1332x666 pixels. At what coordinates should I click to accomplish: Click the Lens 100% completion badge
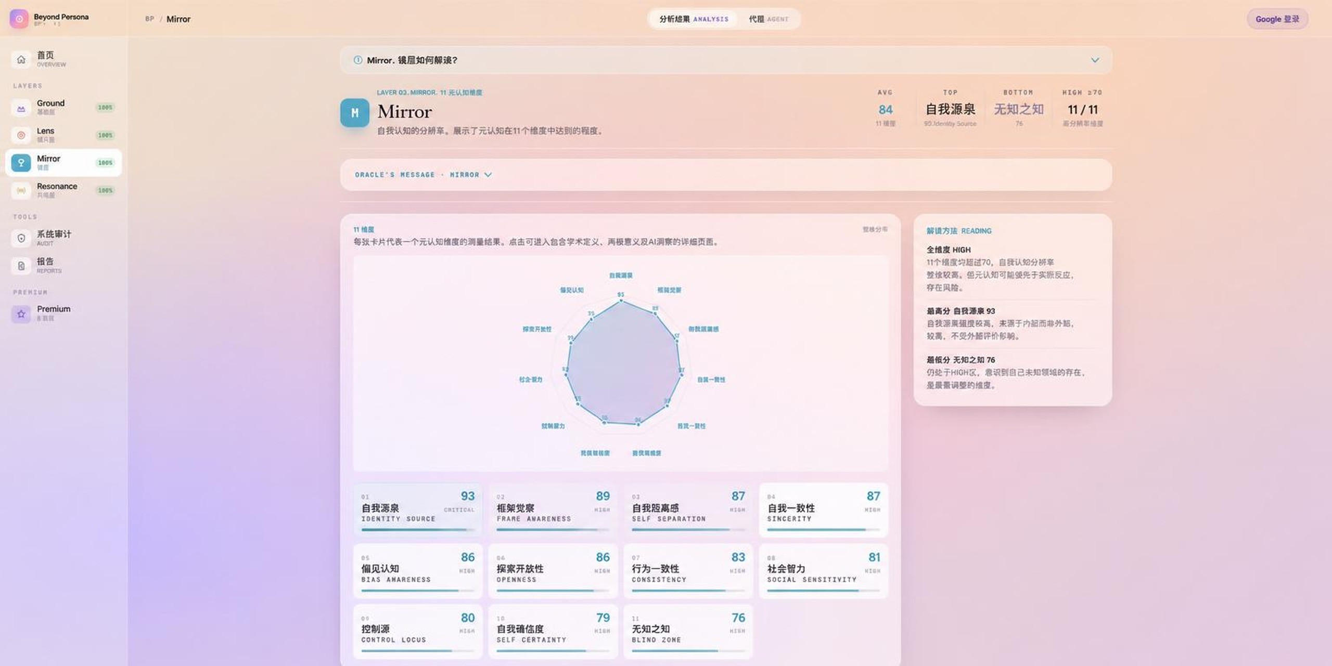click(105, 135)
